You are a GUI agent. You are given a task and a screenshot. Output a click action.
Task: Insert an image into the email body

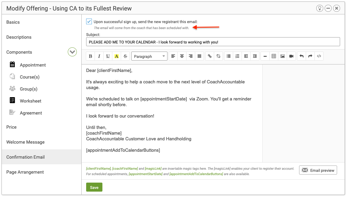point(283,56)
